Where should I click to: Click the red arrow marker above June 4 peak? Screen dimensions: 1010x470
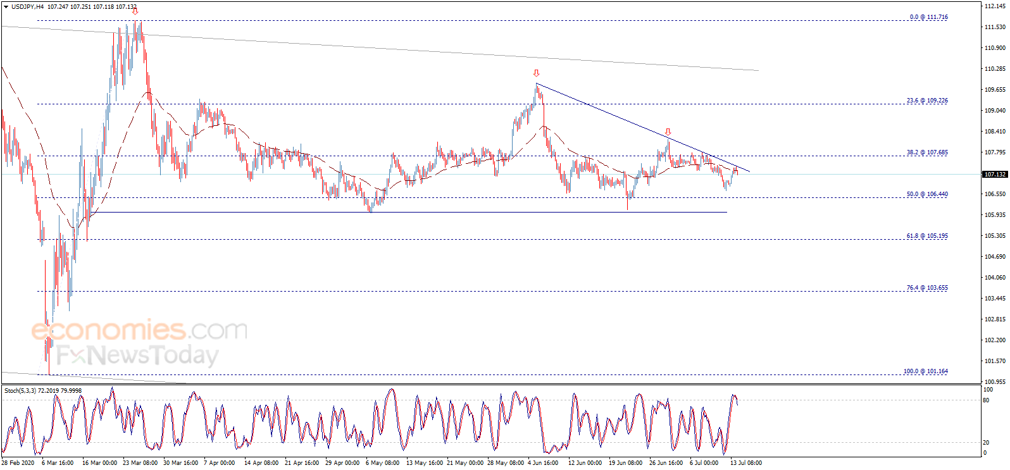[x=537, y=73]
